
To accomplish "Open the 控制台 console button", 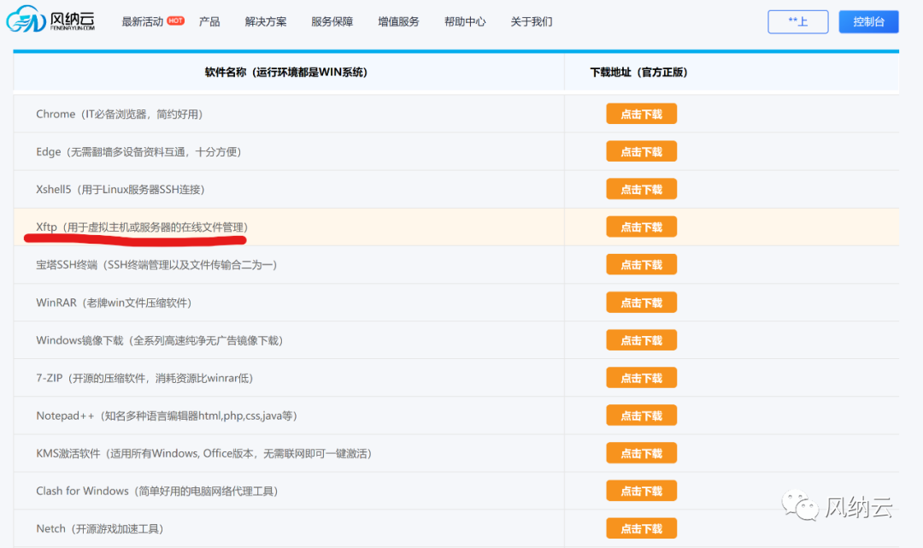I will click(869, 21).
